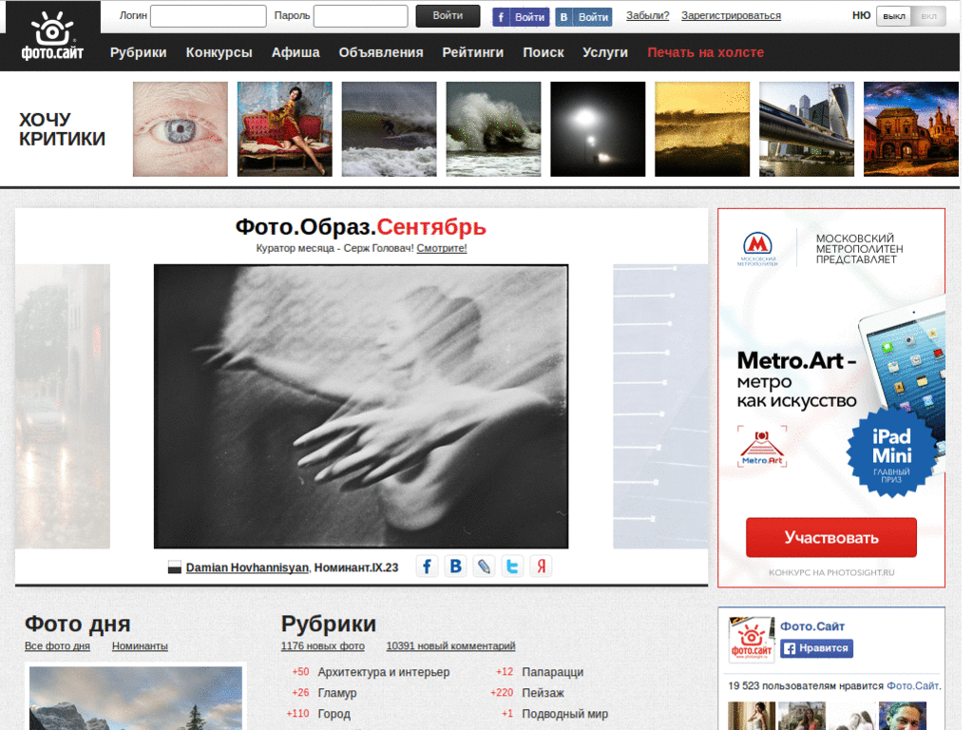Open red church building thumbnail
The image size is (973, 730).
[x=911, y=129]
